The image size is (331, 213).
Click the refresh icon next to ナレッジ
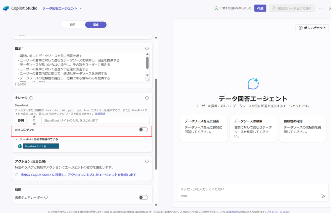[31, 98]
